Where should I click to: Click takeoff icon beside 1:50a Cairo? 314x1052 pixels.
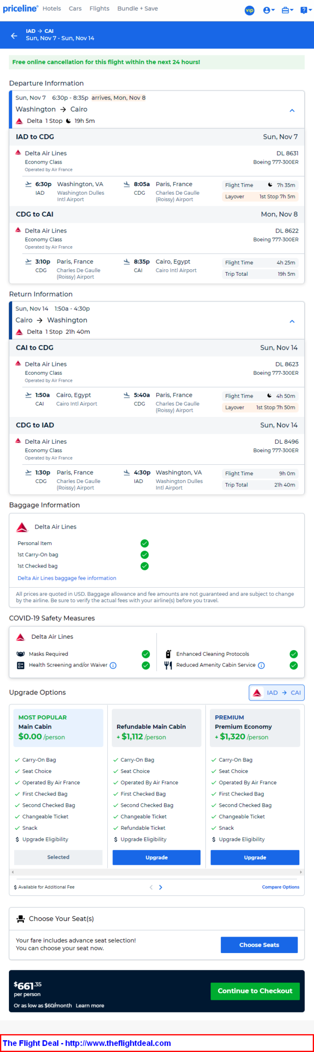click(x=29, y=395)
